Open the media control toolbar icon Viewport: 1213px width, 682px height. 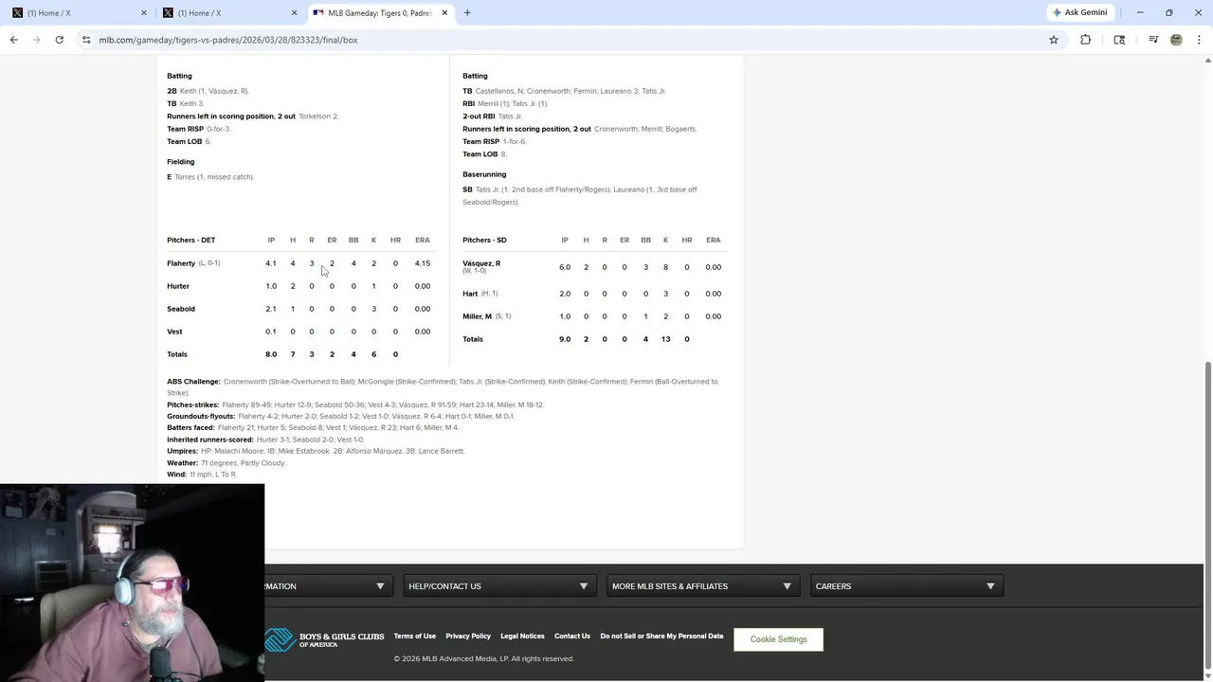pos(1153,40)
